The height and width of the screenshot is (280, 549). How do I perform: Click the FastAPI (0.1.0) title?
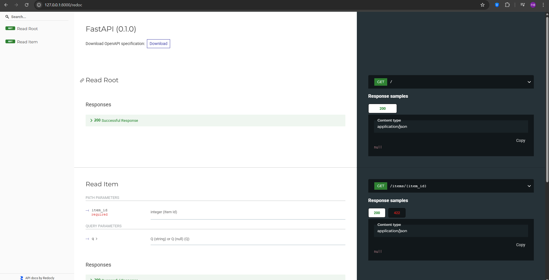tap(111, 29)
